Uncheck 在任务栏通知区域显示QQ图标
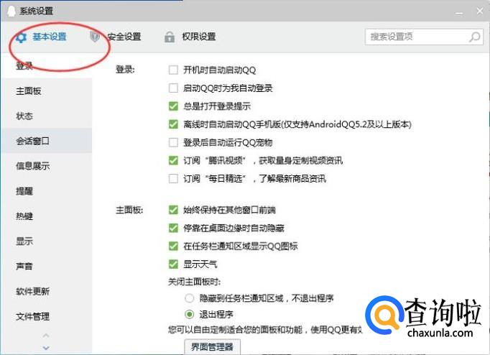The height and width of the screenshot is (355, 490). pos(173,246)
